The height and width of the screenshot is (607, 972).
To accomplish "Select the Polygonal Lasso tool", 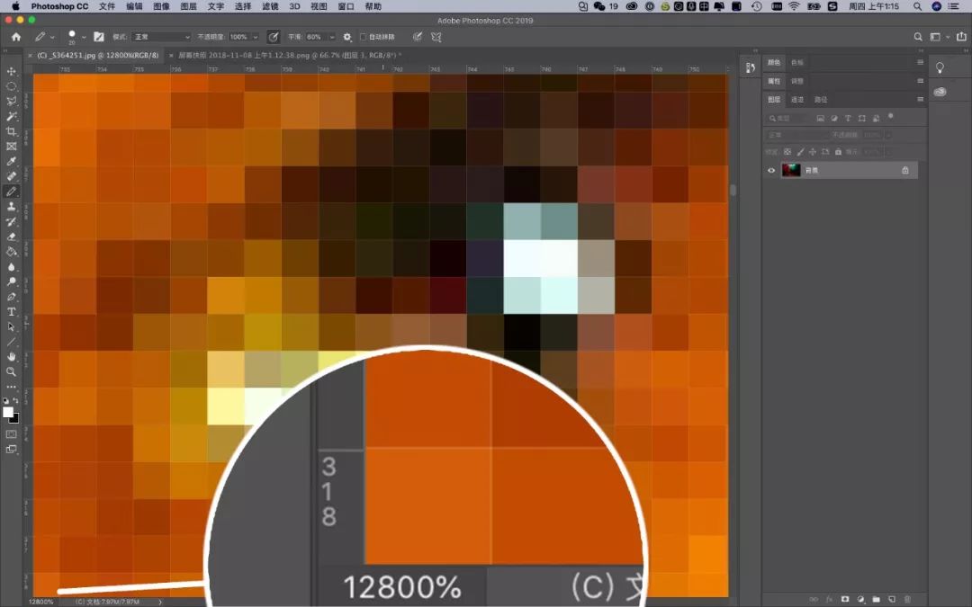I will (11, 101).
